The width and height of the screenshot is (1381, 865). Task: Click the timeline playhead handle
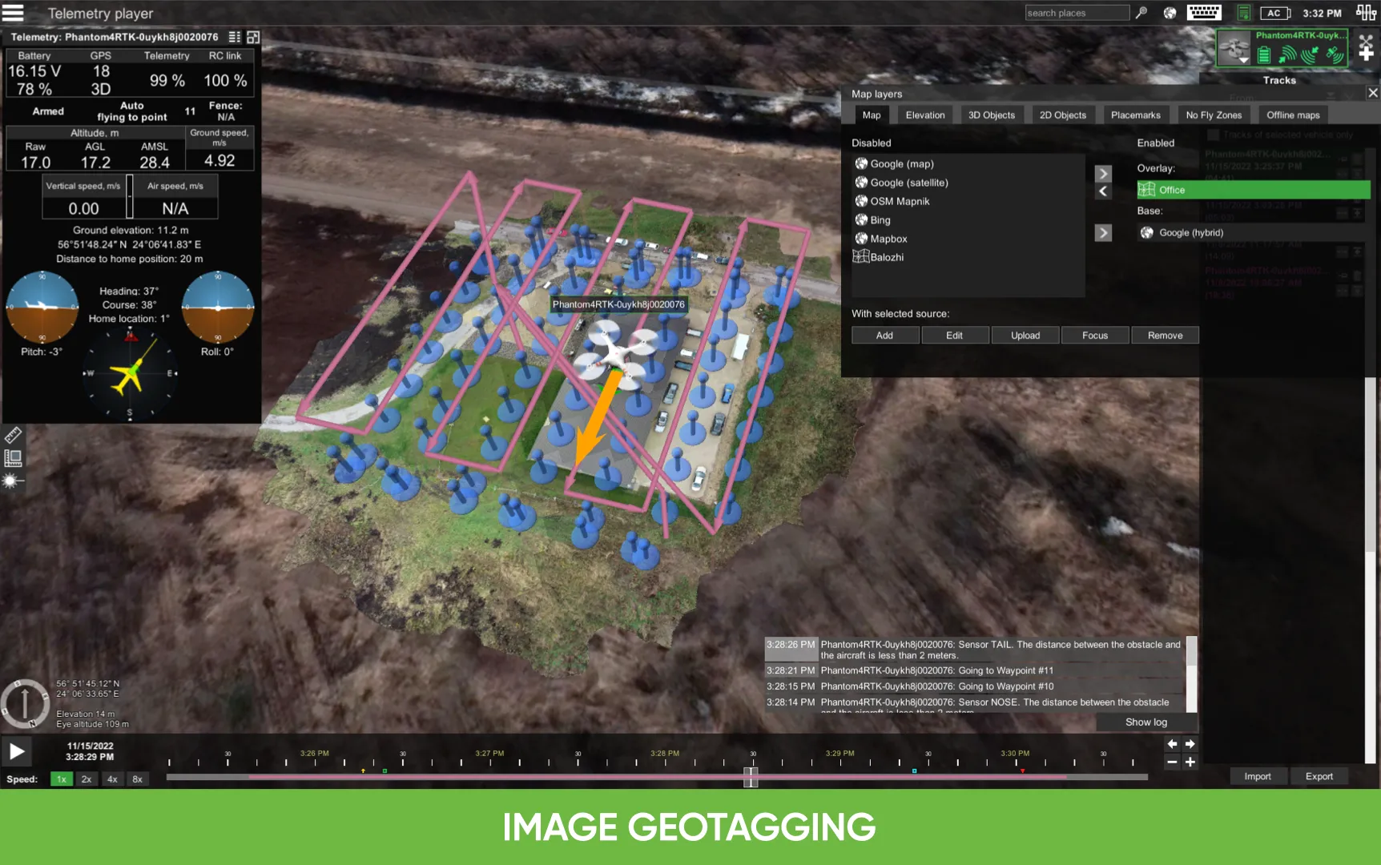click(x=750, y=776)
